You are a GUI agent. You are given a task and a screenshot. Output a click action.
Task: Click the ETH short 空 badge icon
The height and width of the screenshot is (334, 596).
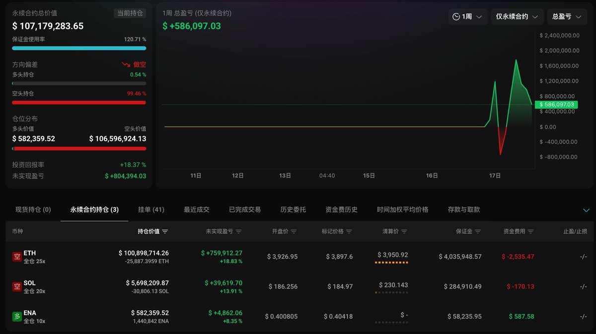coord(16,256)
